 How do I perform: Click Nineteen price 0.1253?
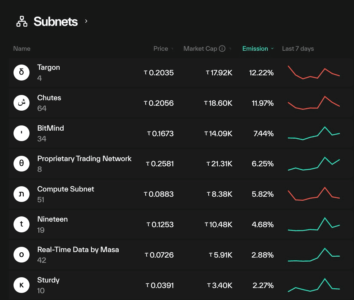[x=160, y=225]
